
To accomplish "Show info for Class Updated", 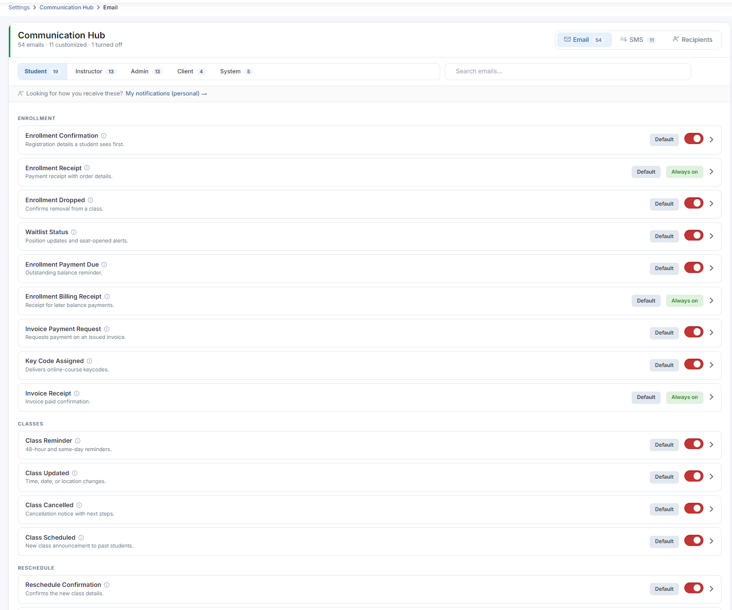I will [75, 473].
